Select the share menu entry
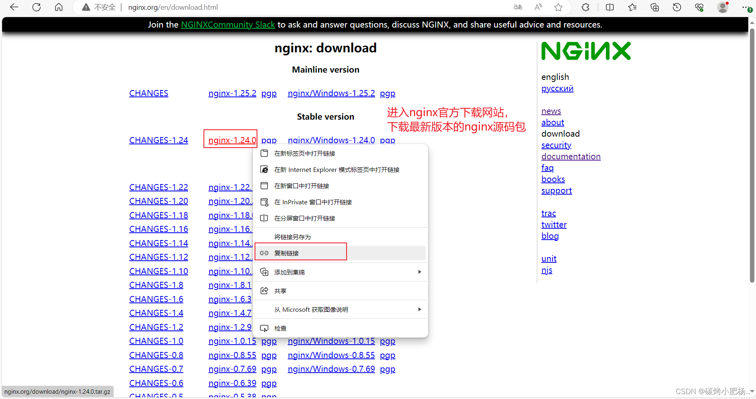756x399 pixels. tap(341, 291)
